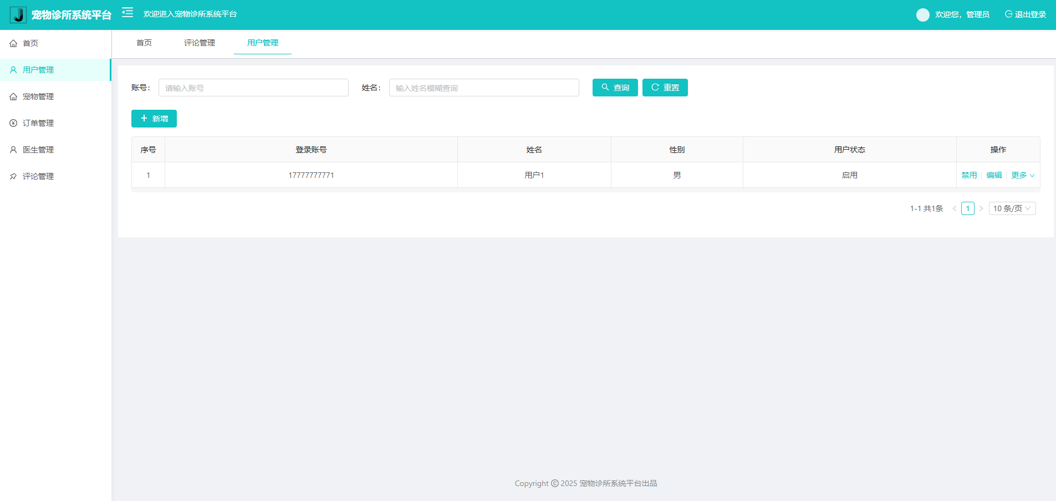Select the 用户管理 tab

pos(263,43)
